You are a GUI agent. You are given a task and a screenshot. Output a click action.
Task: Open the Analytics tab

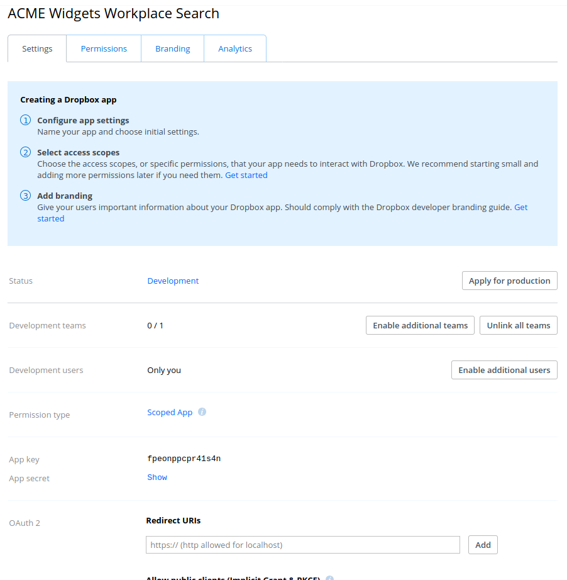tap(235, 49)
